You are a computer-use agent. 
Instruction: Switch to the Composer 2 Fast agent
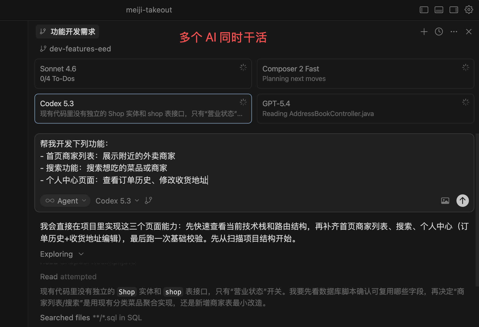[x=365, y=74]
